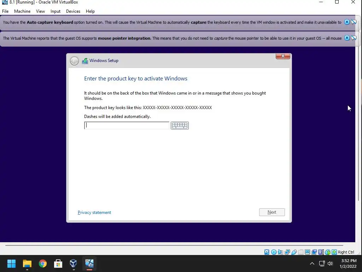Click the keyboard capture green arrow icon
362x272 pixels.
(x=334, y=252)
